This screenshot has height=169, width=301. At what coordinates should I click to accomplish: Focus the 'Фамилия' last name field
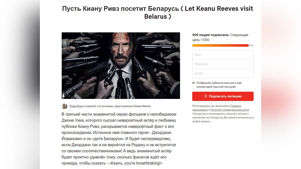pos(223,64)
